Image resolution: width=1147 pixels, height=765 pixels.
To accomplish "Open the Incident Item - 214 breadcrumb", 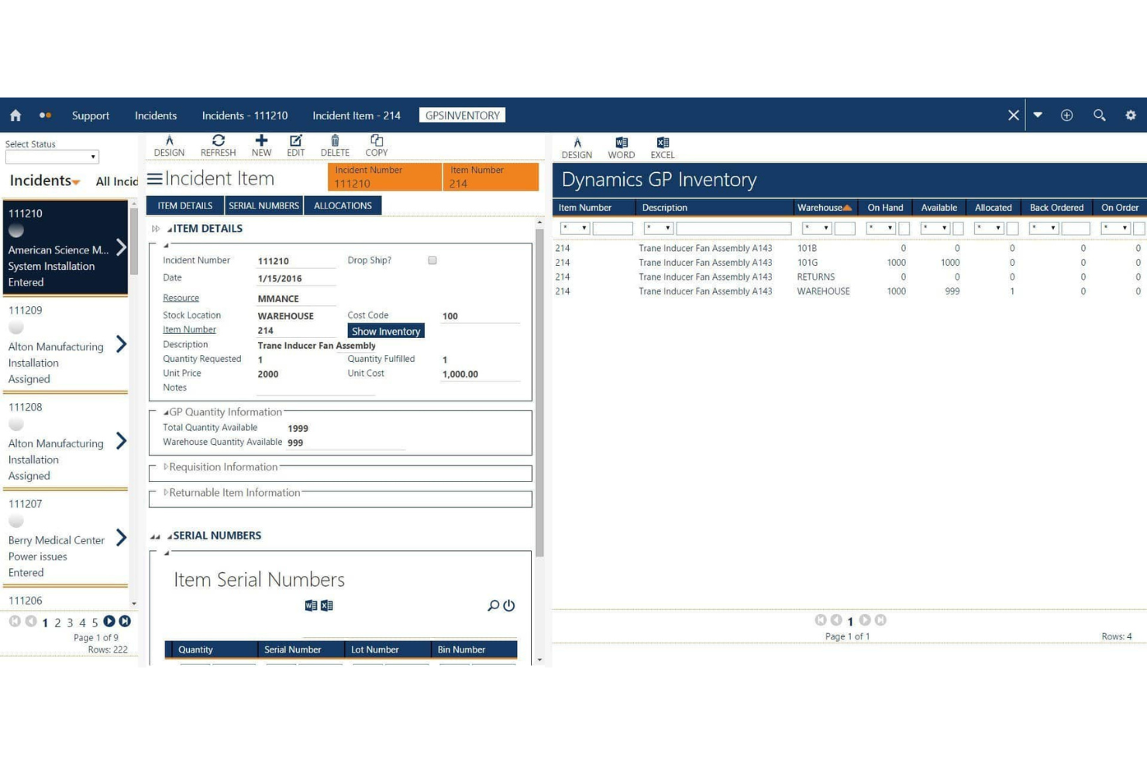I will 356,115.
